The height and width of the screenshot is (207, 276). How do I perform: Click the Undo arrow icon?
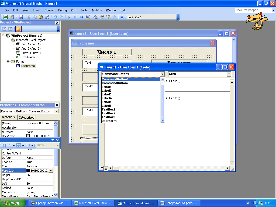(55, 17)
